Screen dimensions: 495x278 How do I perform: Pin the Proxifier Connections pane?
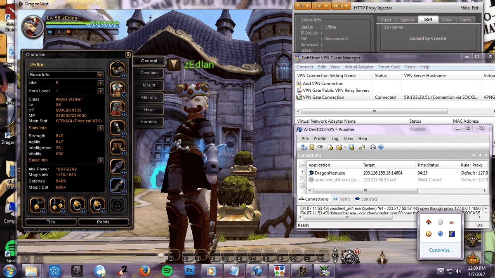point(480,155)
